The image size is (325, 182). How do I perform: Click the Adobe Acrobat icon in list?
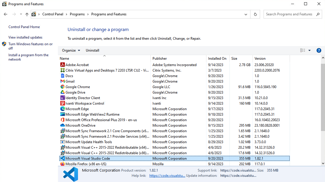coord(62,65)
